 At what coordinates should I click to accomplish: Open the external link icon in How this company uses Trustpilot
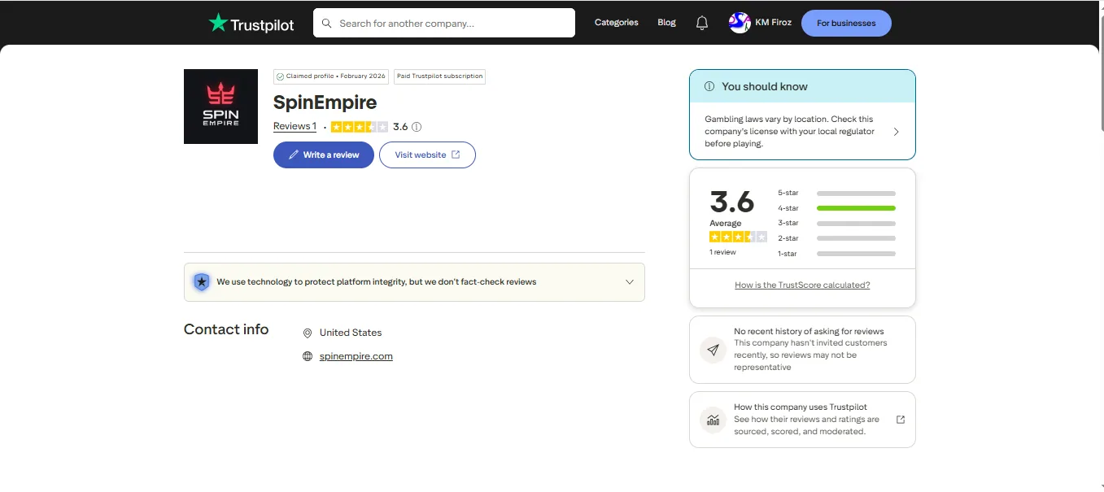(901, 420)
